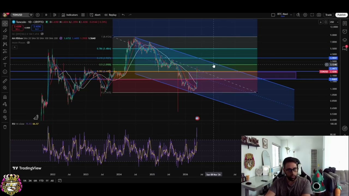Screen dimensions: 349x196
Task: Open indicator templates grid
Action: [83, 15]
